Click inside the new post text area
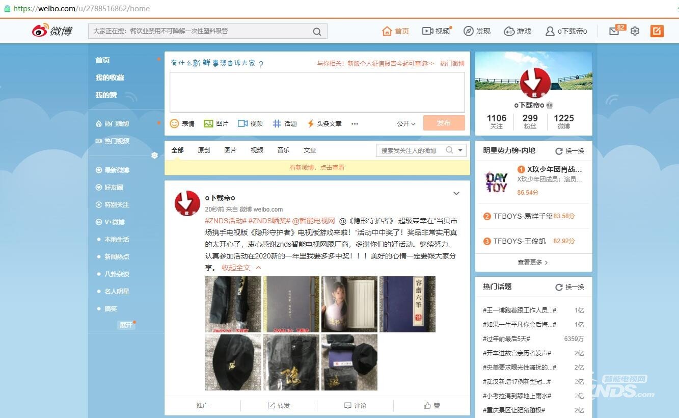The height and width of the screenshot is (418, 679). pyautogui.click(x=317, y=92)
